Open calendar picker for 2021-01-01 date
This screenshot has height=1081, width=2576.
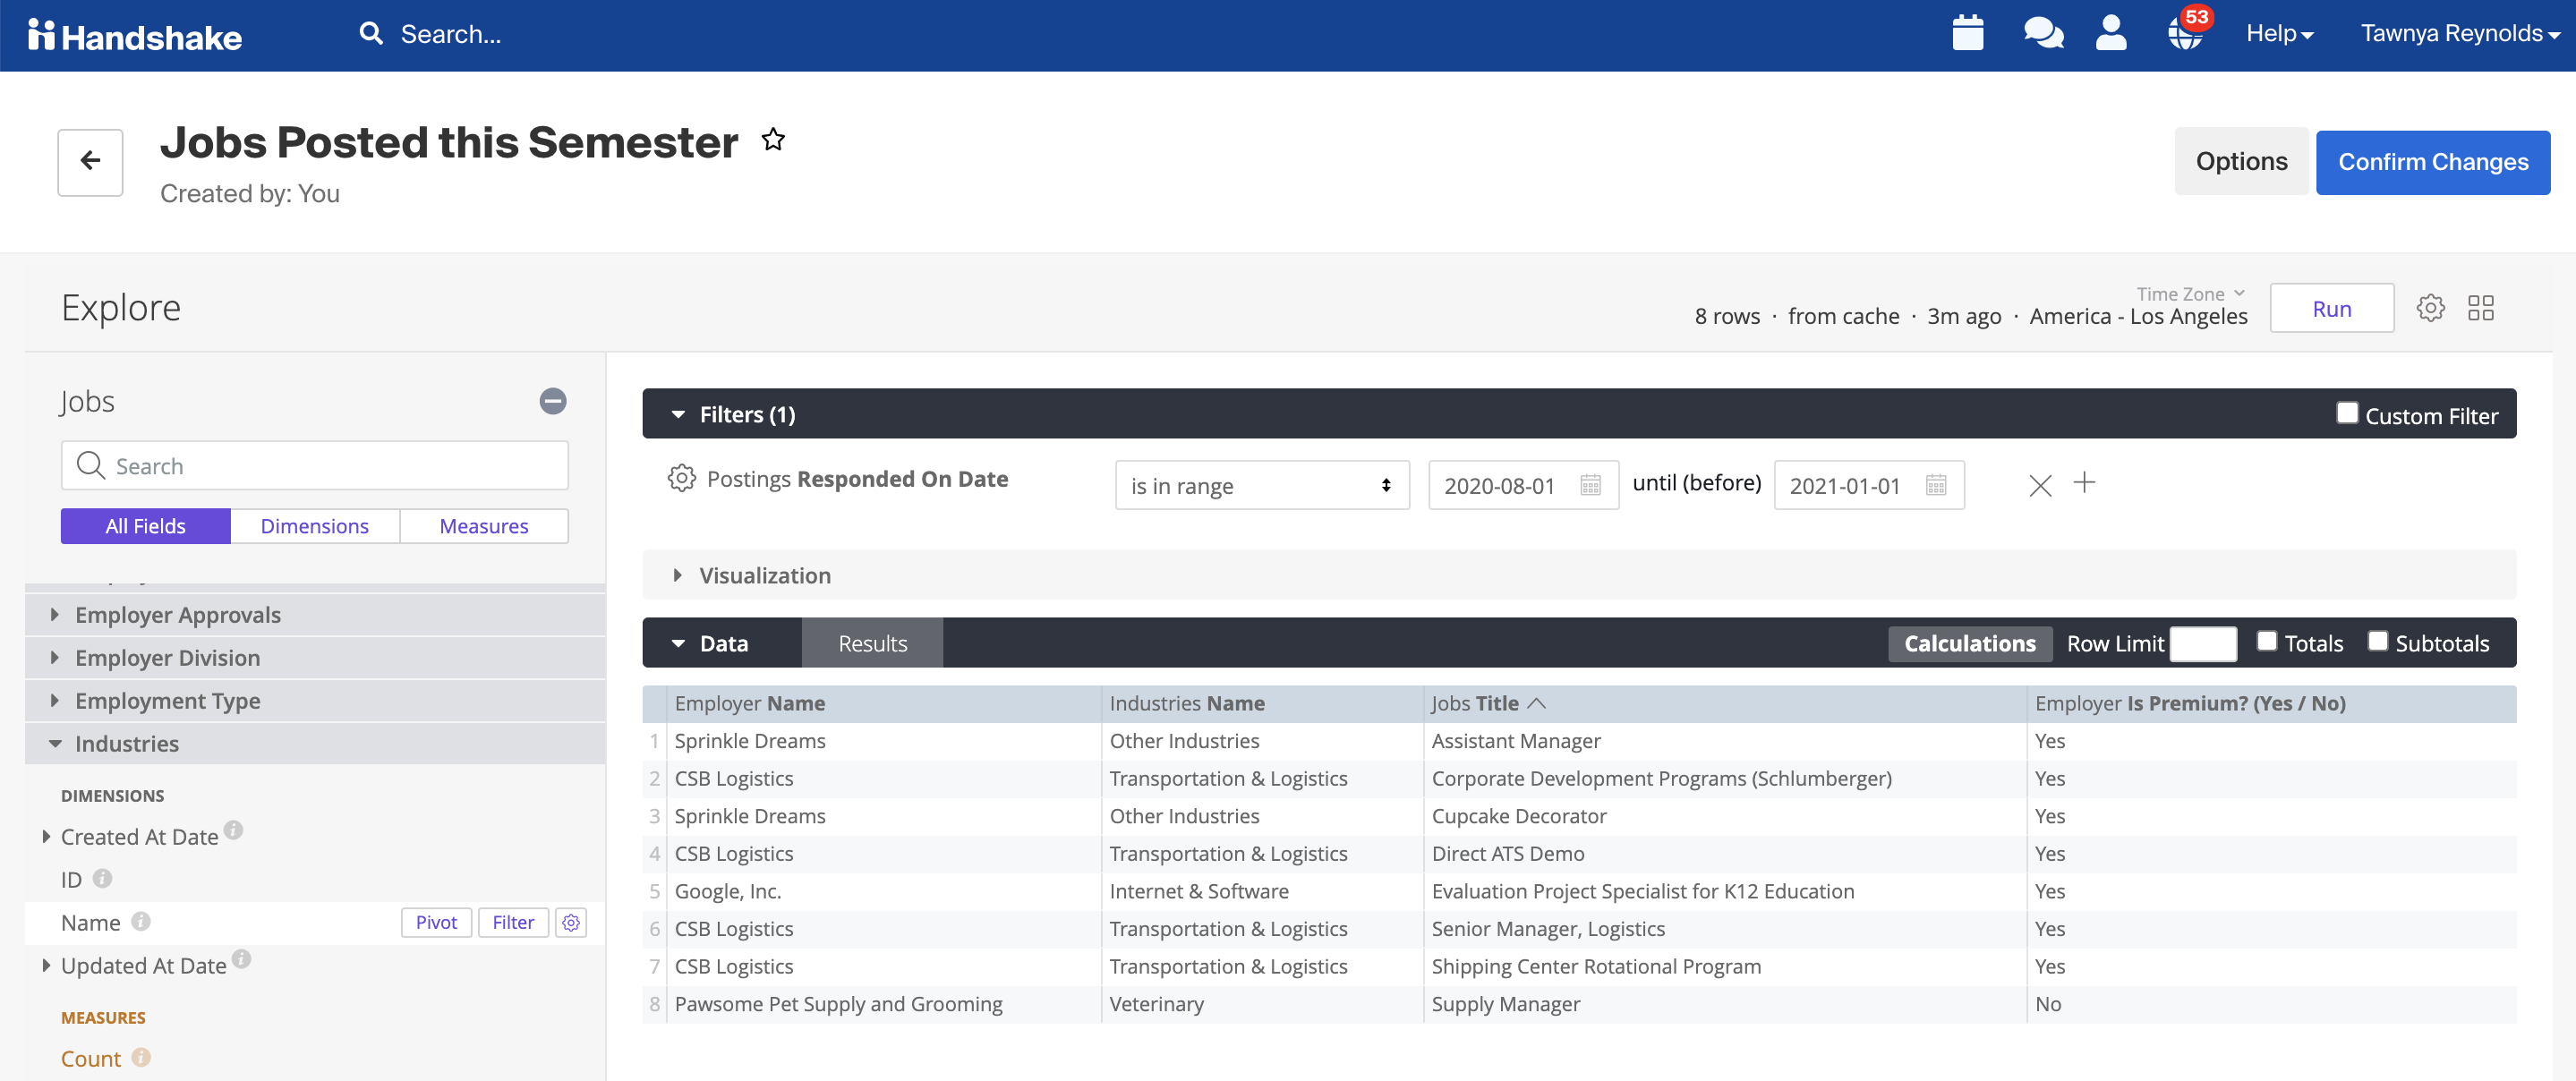coord(1936,486)
